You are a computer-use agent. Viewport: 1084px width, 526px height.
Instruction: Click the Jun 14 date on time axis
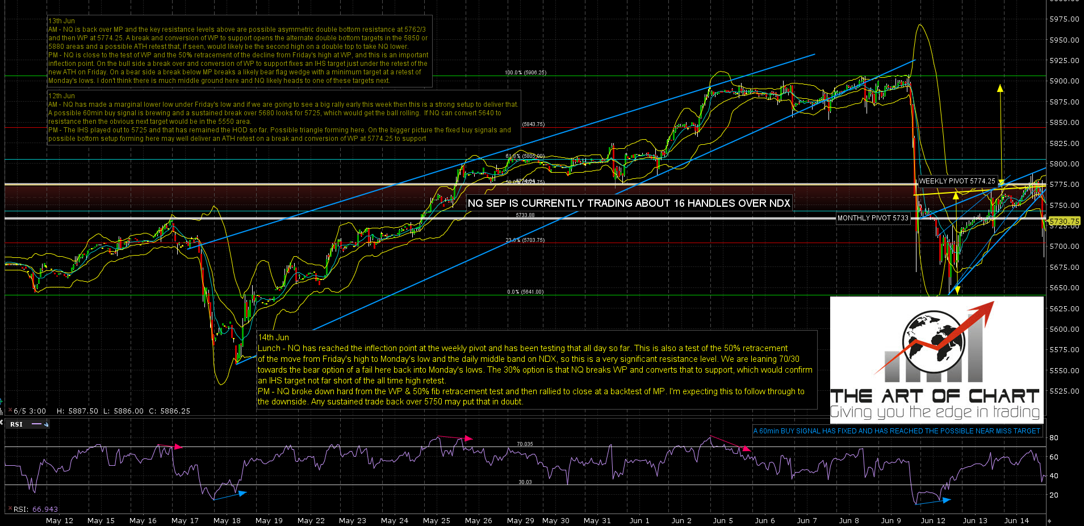pos(1016,520)
